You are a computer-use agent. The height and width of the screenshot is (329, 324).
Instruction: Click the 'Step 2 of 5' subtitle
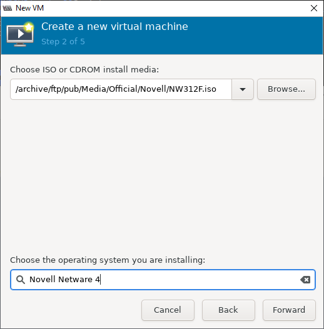[x=63, y=42]
